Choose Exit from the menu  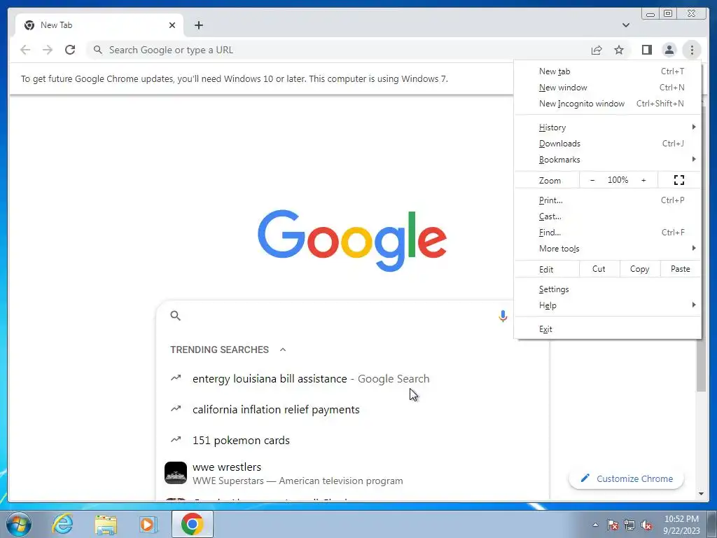pos(608,329)
